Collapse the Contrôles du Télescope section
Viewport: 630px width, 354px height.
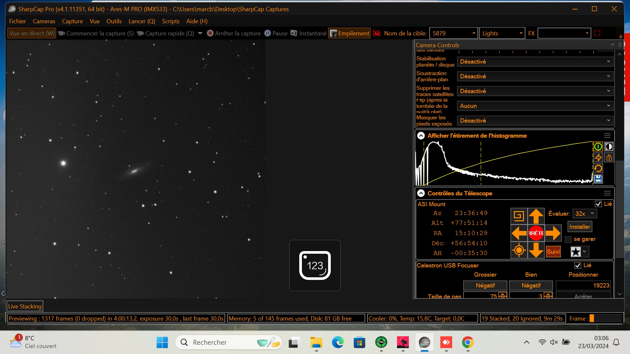[x=421, y=193]
